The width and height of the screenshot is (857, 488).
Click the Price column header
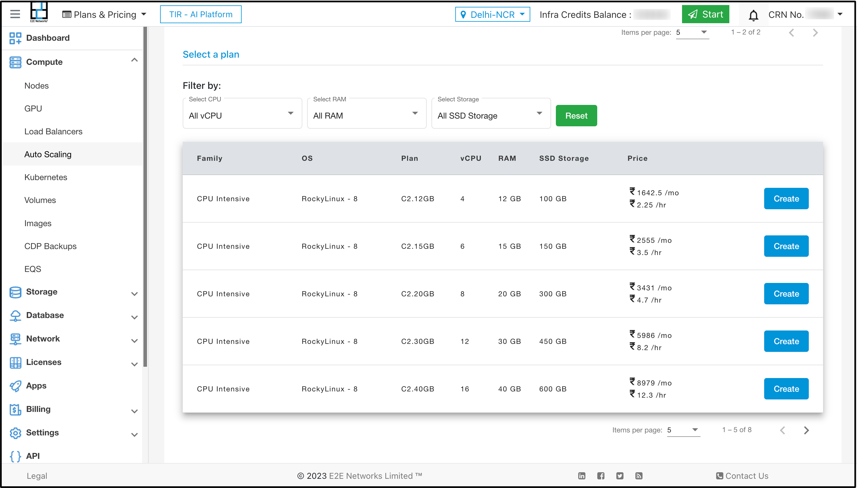pos(637,158)
